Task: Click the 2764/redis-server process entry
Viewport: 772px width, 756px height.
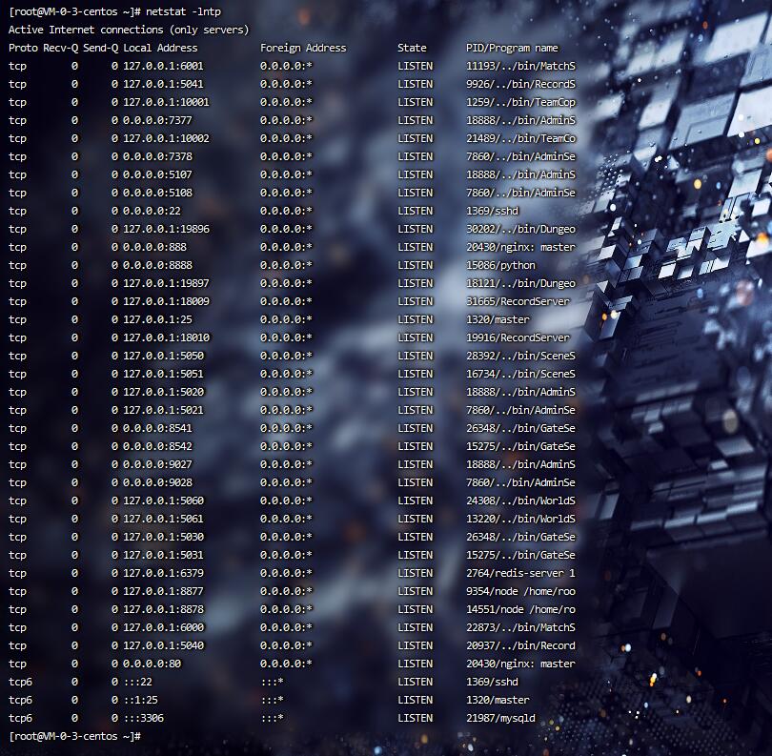Action: click(x=520, y=573)
